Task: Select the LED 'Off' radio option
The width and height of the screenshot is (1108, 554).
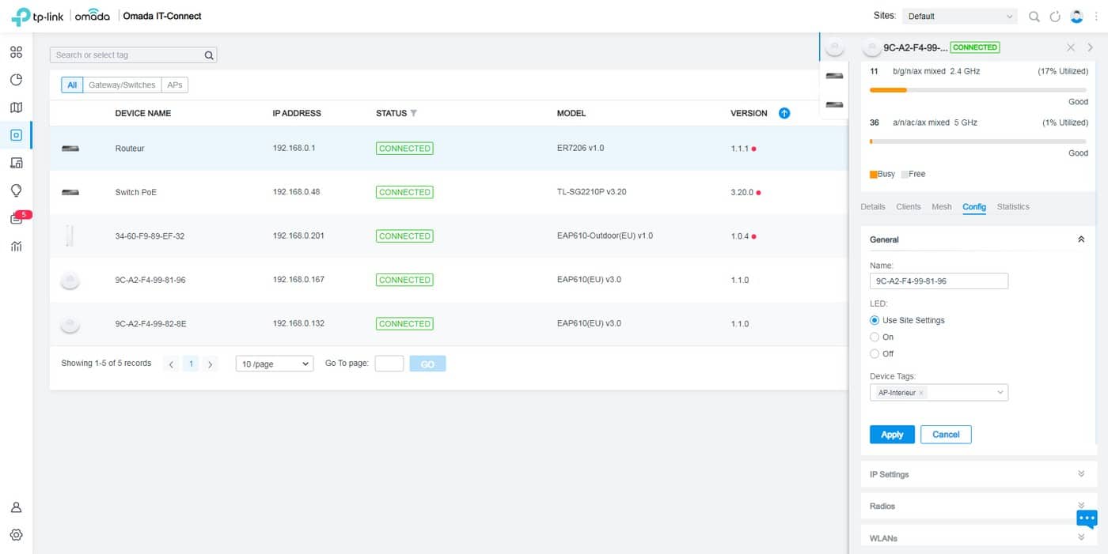Action: [x=875, y=353]
